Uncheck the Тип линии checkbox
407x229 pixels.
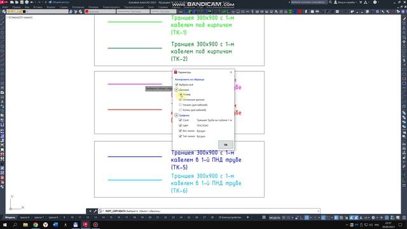(x=181, y=136)
